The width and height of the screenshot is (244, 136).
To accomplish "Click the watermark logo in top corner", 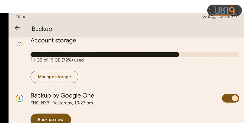I will point(224,10).
